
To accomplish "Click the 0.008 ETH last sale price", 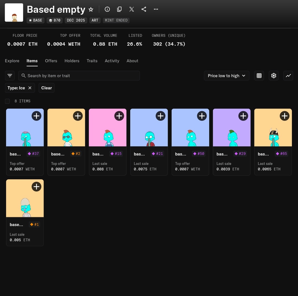I will (x=103, y=169).
